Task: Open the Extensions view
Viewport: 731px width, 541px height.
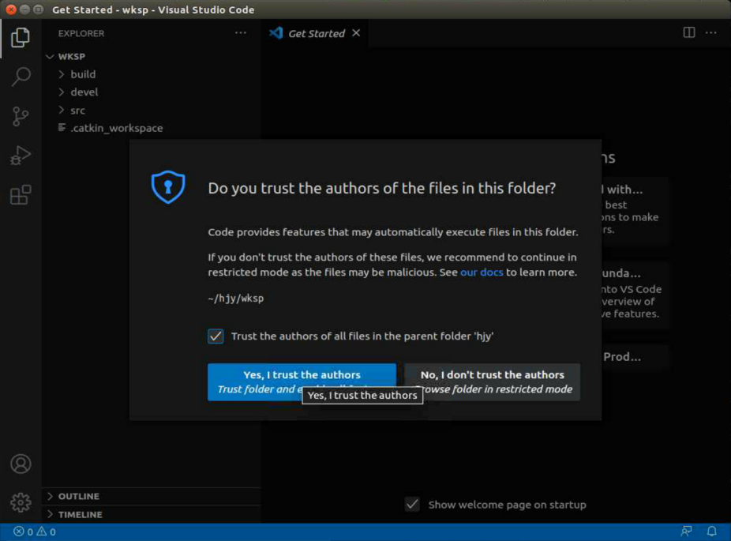Action: 21,194
